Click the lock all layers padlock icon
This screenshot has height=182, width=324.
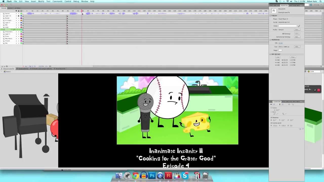click(18, 11)
